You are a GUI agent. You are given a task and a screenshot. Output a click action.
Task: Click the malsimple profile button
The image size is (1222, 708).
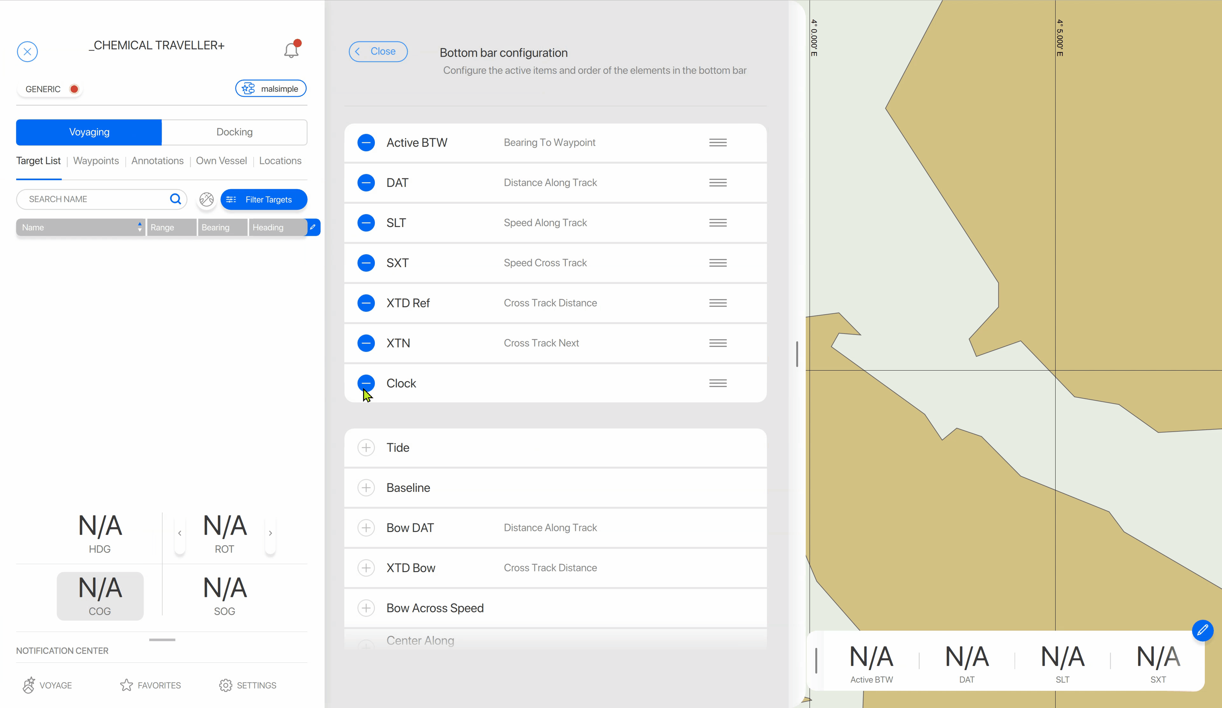tap(270, 89)
